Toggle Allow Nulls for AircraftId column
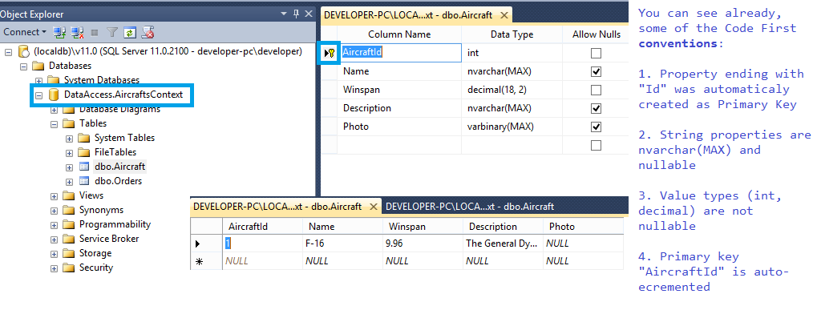Image resolution: width=817 pixels, height=322 pixels. (595, 53)
